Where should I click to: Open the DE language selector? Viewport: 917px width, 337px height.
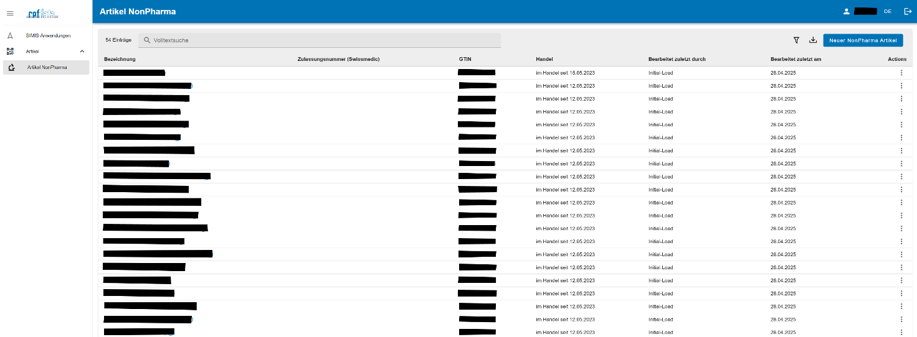[887, 11]
